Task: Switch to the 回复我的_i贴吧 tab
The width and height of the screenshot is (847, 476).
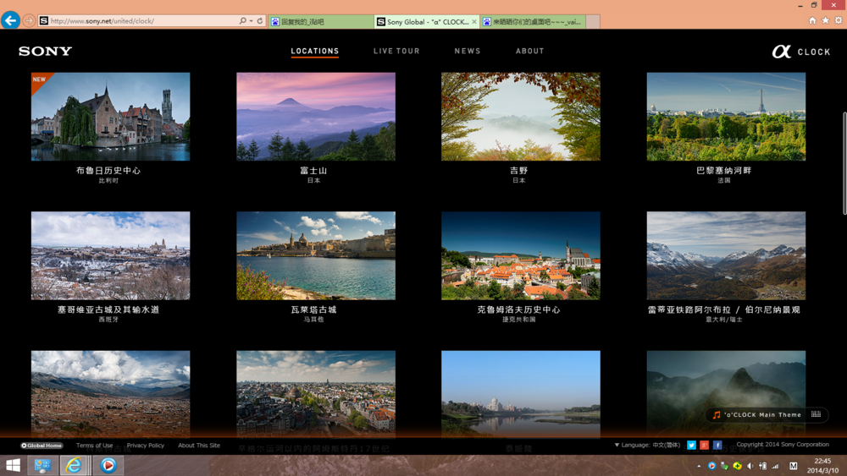Action: [x=321, y=22]
